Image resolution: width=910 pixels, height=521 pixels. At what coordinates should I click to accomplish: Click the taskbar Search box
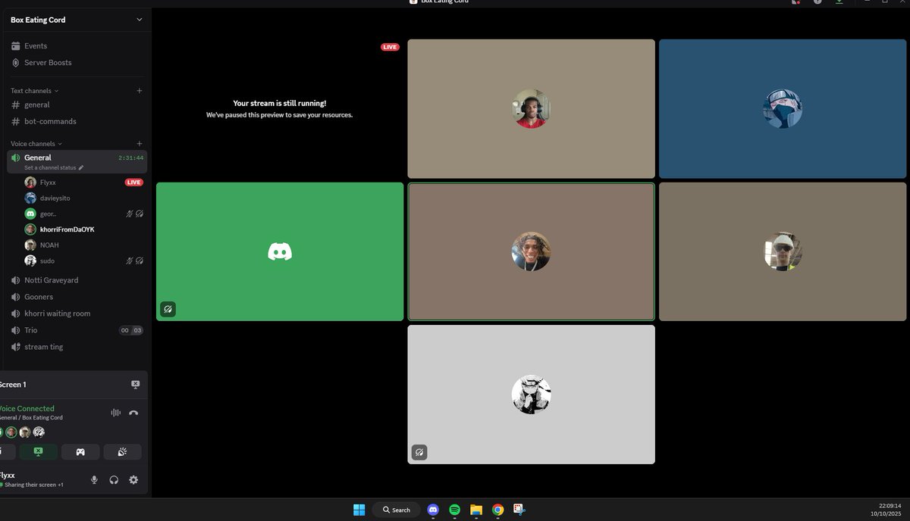pos(396,510)
